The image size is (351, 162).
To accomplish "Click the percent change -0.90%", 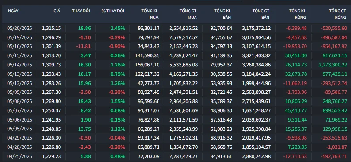I will point(117,46).
